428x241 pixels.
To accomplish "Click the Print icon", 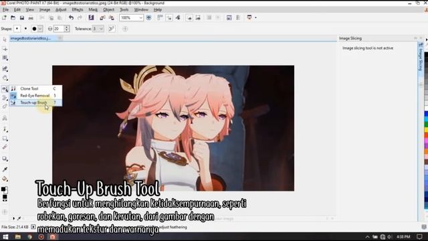I will (x=31, y=18).
